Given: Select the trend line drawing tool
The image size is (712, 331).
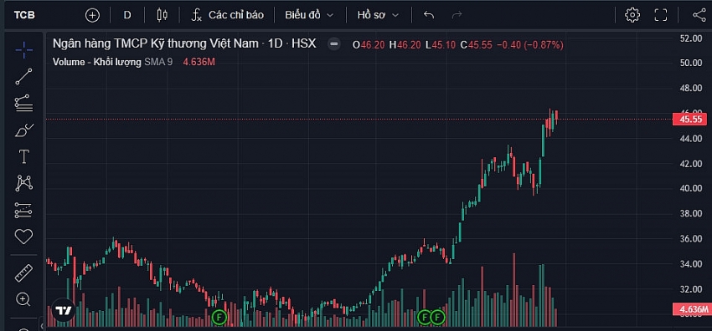Looking at the screenshot, I should (23, 77).
